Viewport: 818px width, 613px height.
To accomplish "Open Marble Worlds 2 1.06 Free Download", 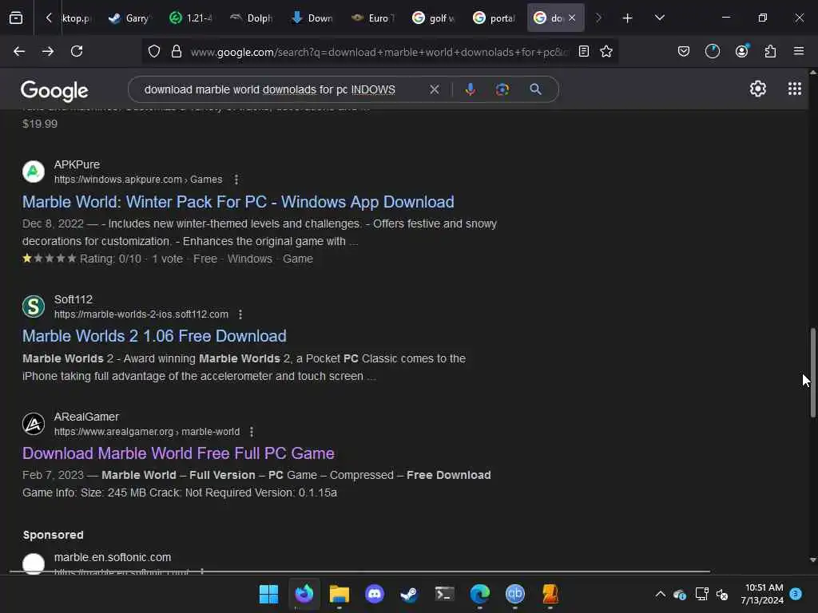I will click(x=154, y=336).
